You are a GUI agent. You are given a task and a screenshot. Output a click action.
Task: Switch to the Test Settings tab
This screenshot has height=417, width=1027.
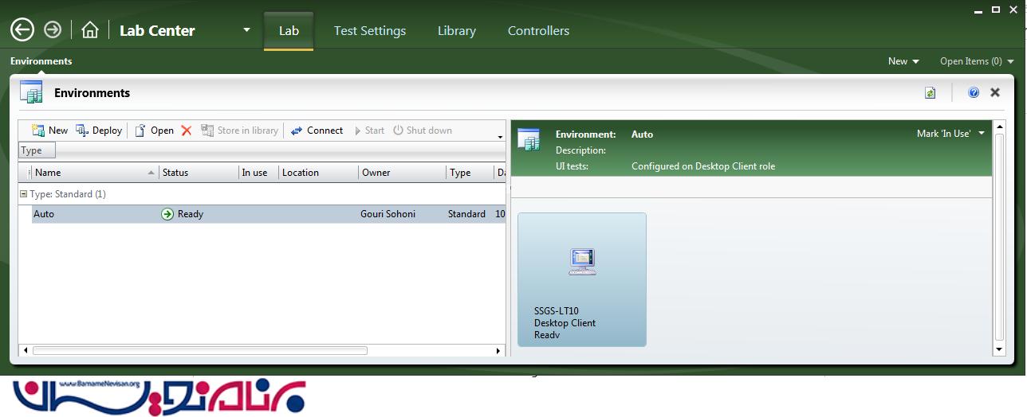coord(370,31)
